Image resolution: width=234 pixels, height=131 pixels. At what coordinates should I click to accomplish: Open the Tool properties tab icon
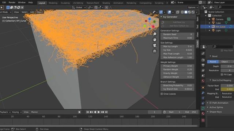[203, 53]
